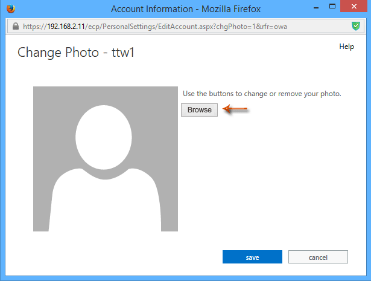This screenshot has width=371, height=281.
Task: Click the blue save button
Action: [252, 257]
